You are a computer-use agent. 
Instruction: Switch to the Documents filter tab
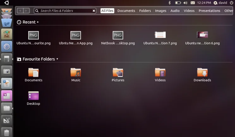click(126, 11)
